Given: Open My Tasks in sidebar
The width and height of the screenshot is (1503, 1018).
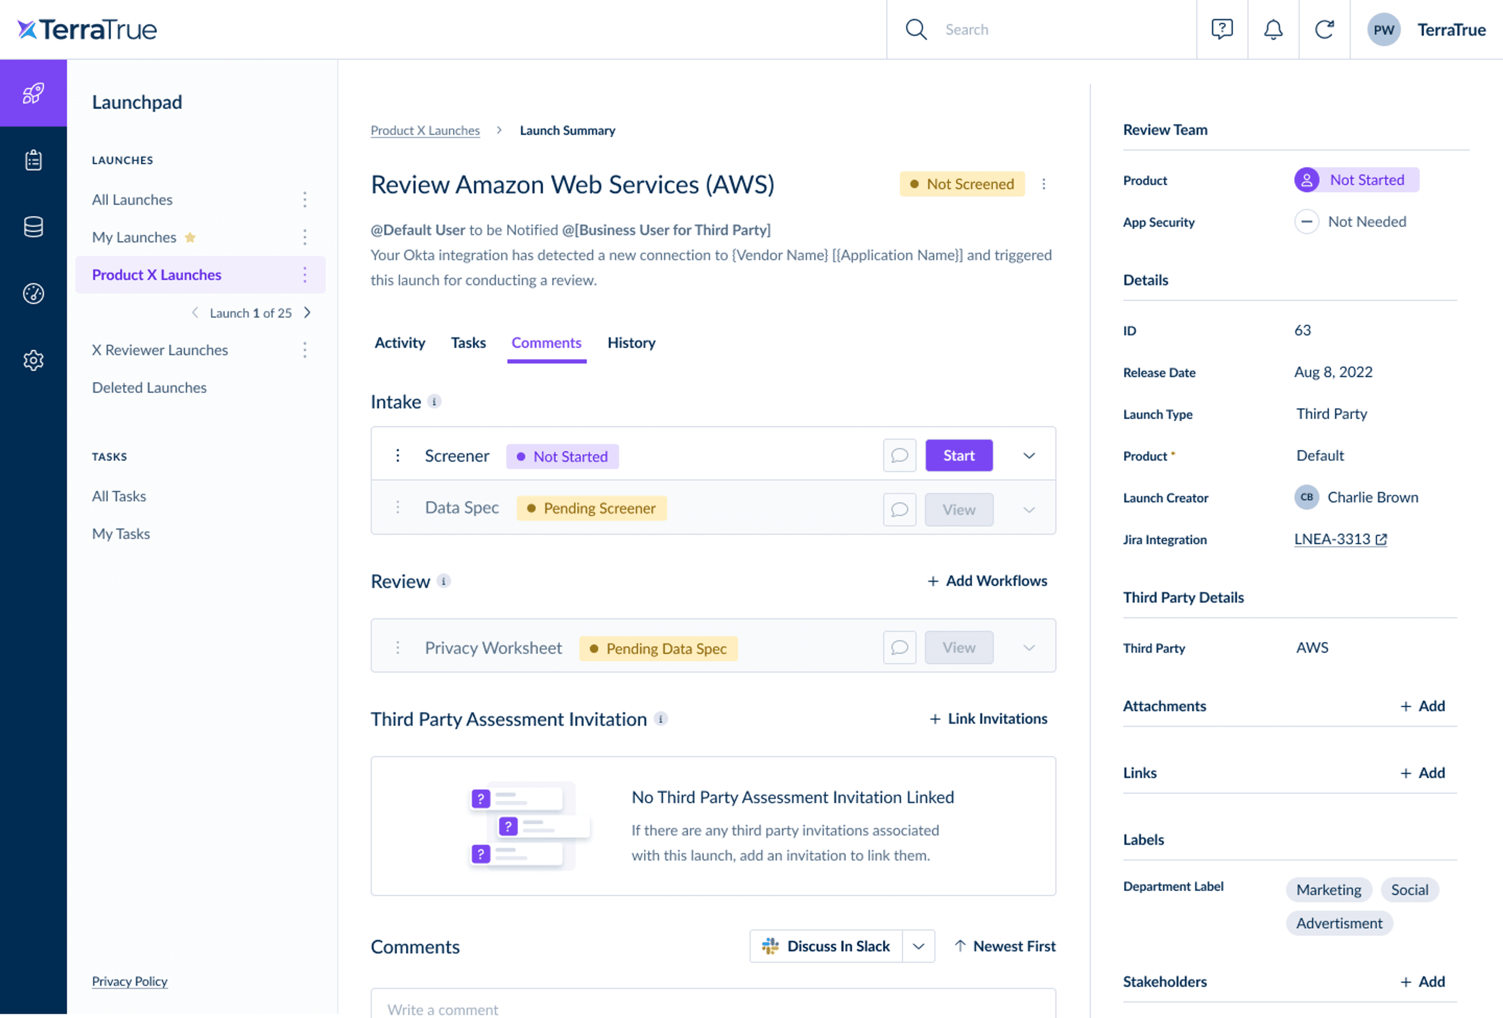Looking at the screenshot, I should point(121,534).
